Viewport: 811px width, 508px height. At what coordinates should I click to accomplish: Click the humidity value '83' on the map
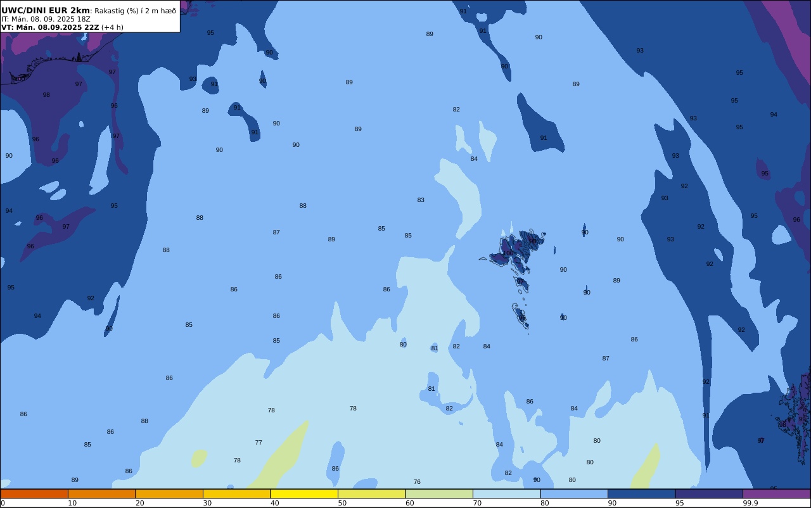pyautogui.click(x=421, y=200)
